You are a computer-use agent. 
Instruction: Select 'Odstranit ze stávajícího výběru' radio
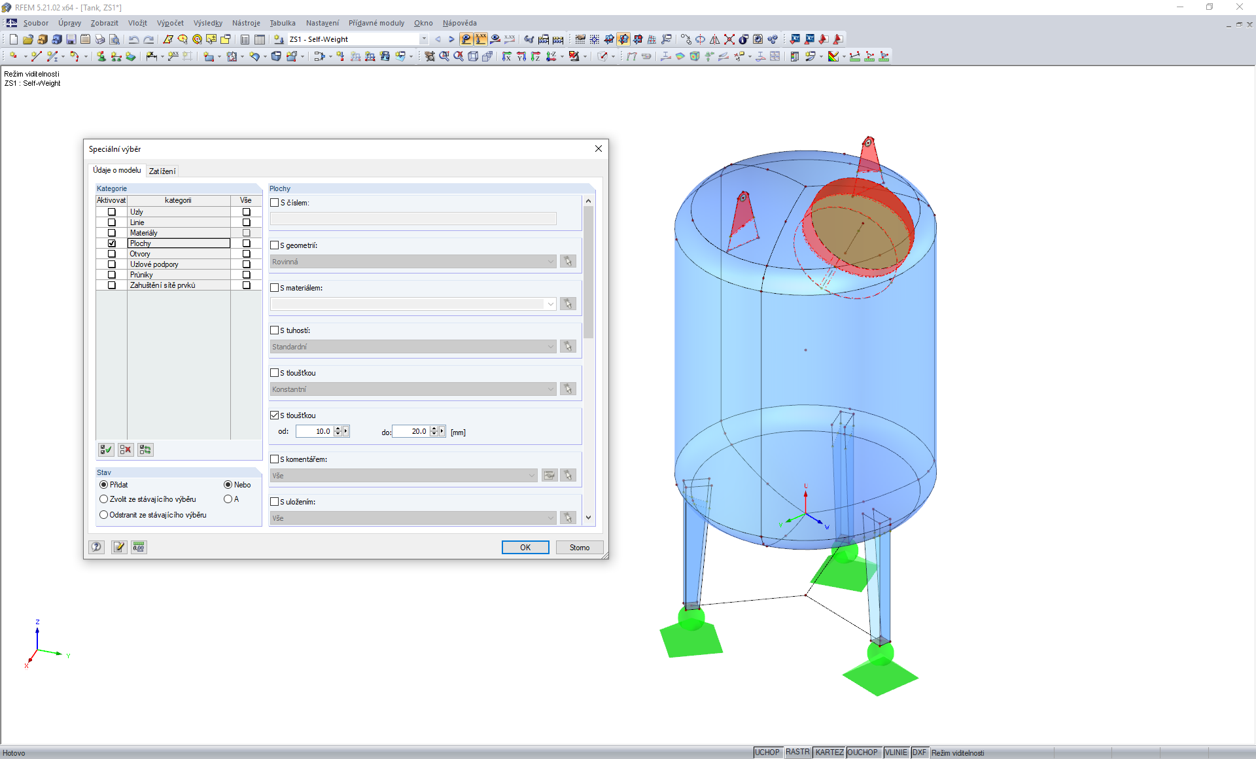[x=103, y=515]
